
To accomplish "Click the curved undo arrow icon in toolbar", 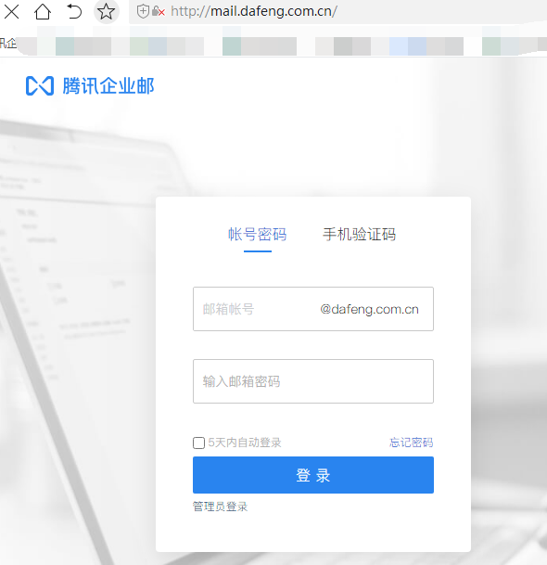I will [x=74, y=11].
